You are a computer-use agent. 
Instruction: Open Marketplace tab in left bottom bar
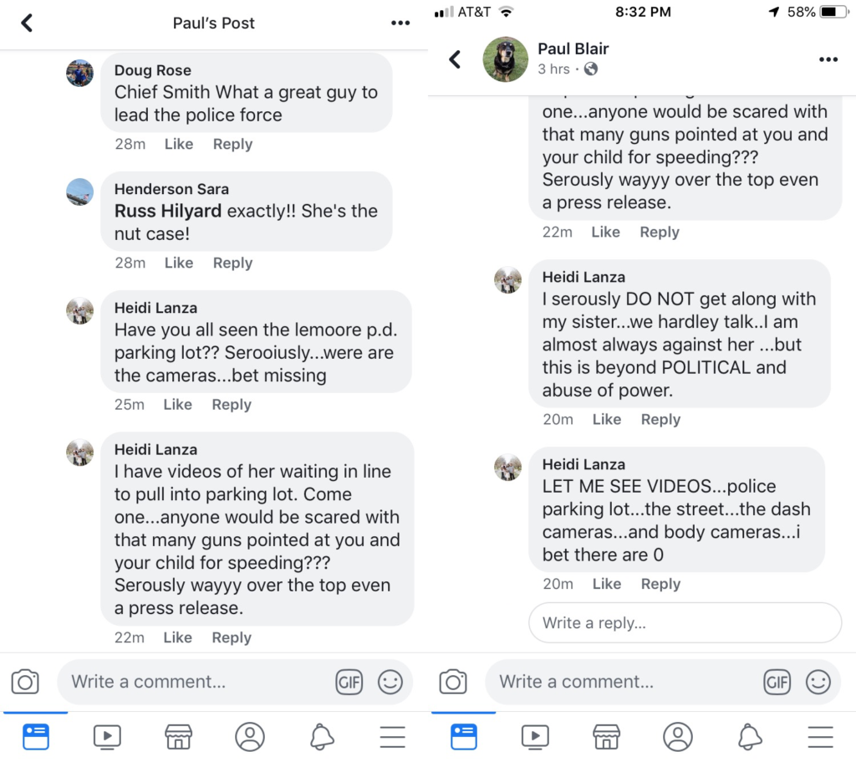(x=178, y=736)
